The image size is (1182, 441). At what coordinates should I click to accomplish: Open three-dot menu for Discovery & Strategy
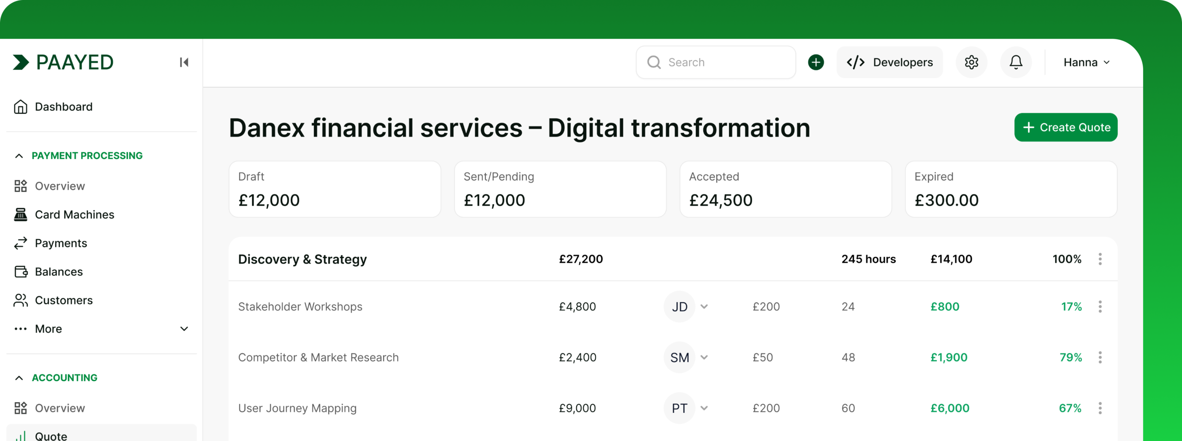click(1100, 259)
